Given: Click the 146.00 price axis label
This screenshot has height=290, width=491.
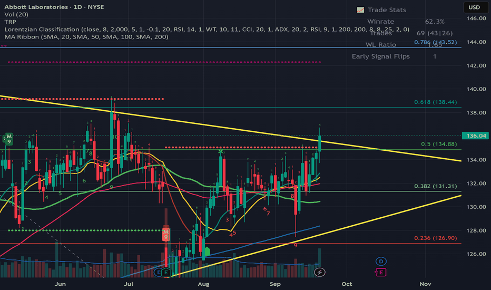Looking at the screenshot, I should coord(476,18).
